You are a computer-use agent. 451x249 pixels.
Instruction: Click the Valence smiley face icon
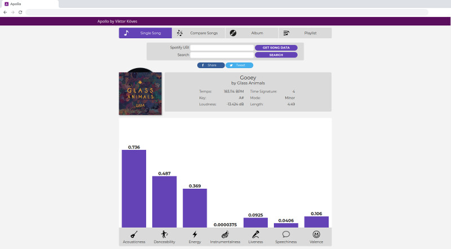click(316, 234)
